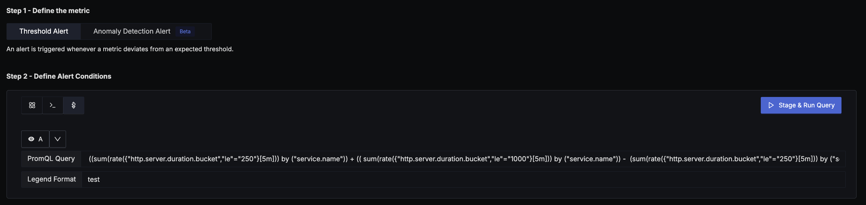The height and width of the screenshot is (205, 866).
Task: Click the letter A query label
Action: click(x=40, y=139)
